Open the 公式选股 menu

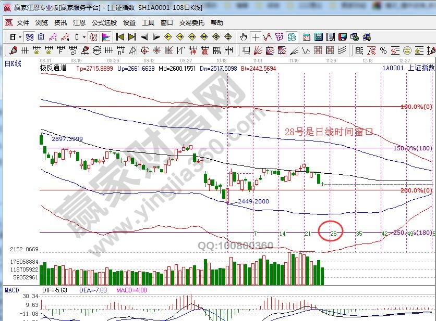coord(104,23)
